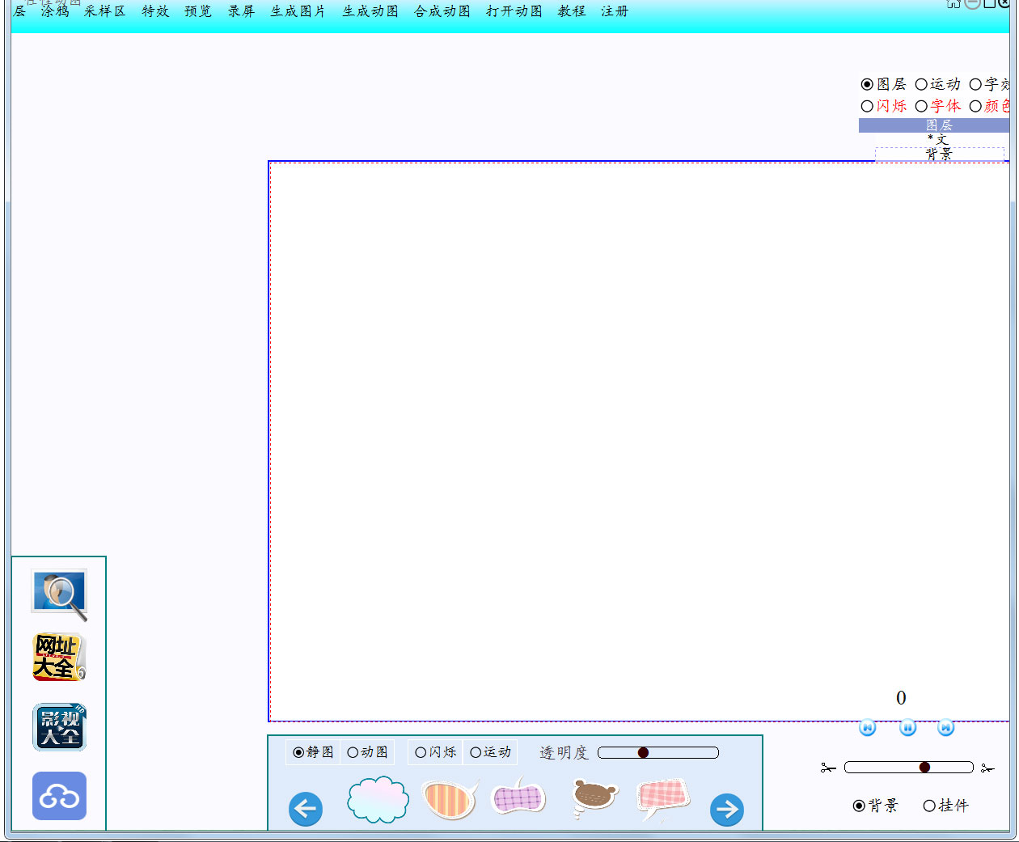Adjust the 透明度 opacity slider
The height and width of the screenshot is (842, 1019).
point(644,751)
